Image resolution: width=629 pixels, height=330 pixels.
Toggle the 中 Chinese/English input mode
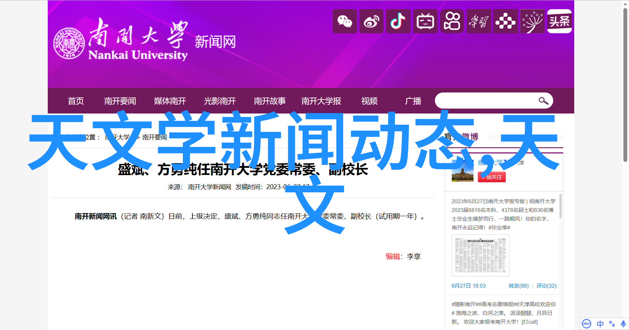[x=600, y=324]
